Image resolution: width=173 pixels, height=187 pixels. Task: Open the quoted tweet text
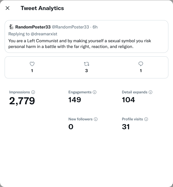(80, 44)
